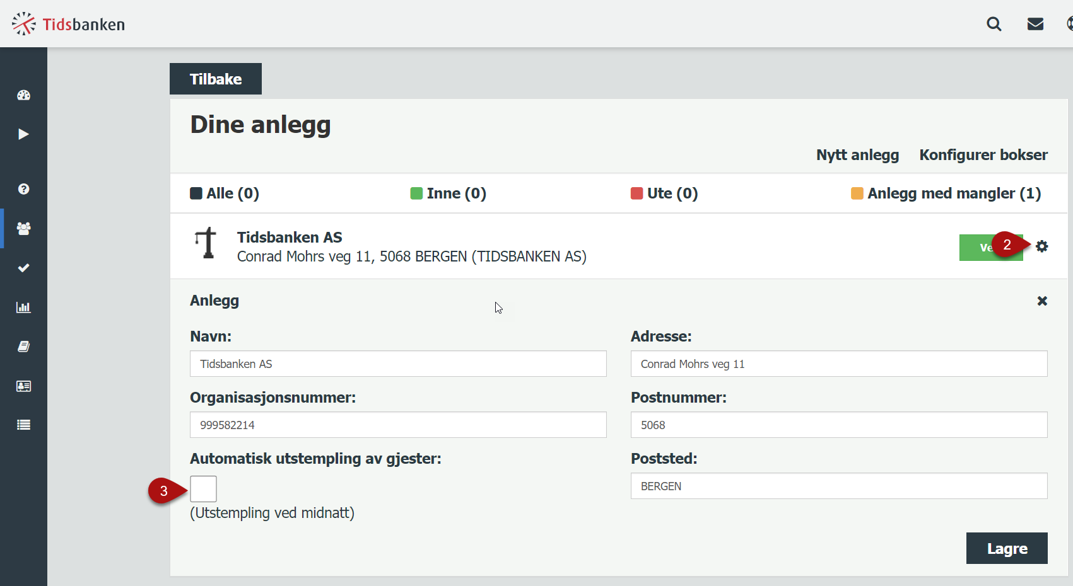Click the Adresse input field
This screenshot has width=1073, height=586.
tap(839, 364)
